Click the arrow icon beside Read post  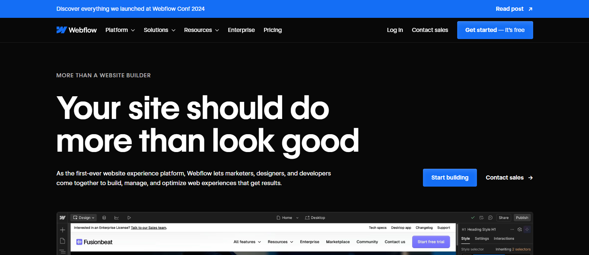point(531,9)
